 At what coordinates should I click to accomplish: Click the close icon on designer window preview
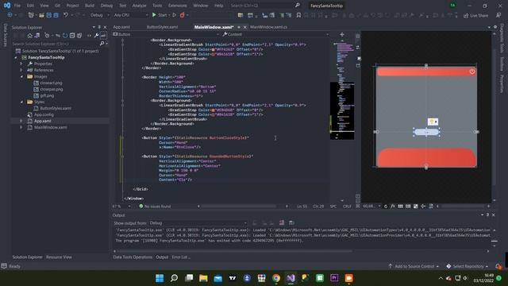point(472,71)
